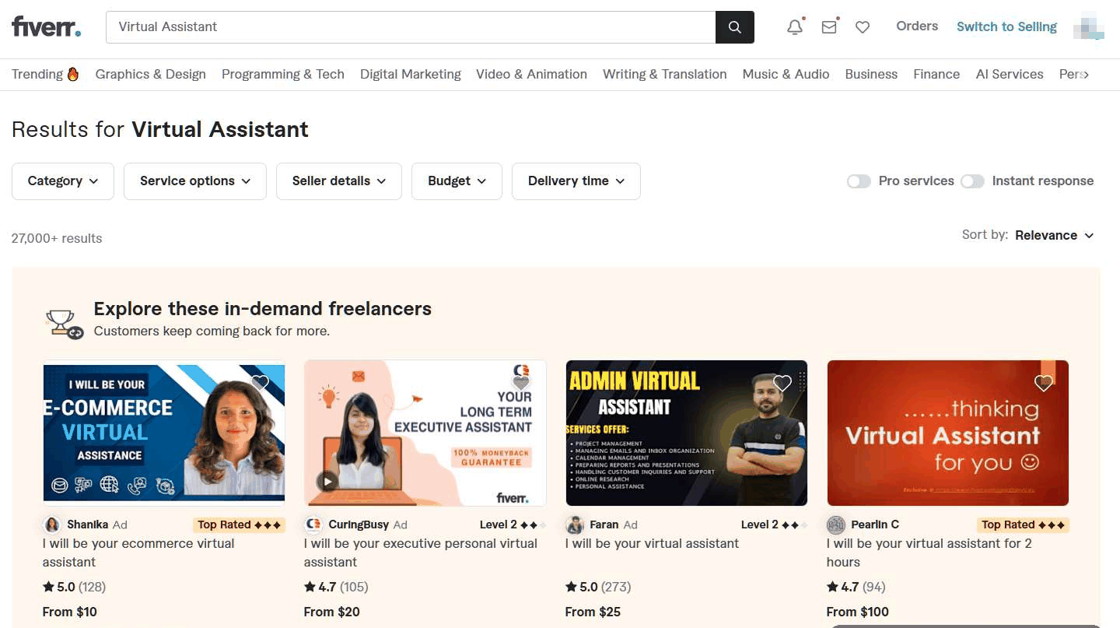Click Faran's seller avatar
The width and height of the screenshot is (1120, 628).
click(575, 525)
